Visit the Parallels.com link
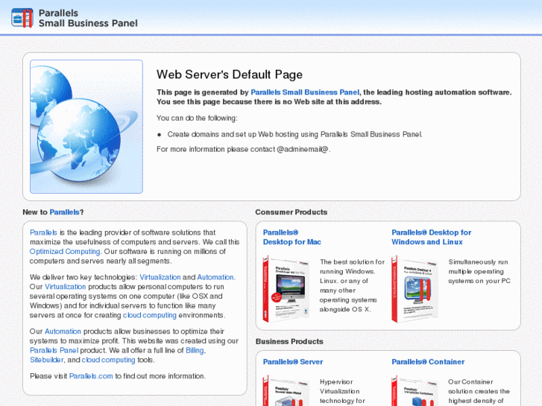The height and width of the screenshot is (406, 542). (x=91, y=376)
